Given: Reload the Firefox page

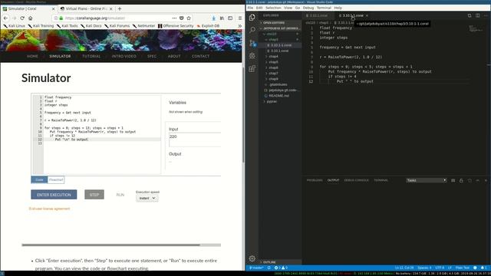Looking at the screenshot, I should point(22,18).
